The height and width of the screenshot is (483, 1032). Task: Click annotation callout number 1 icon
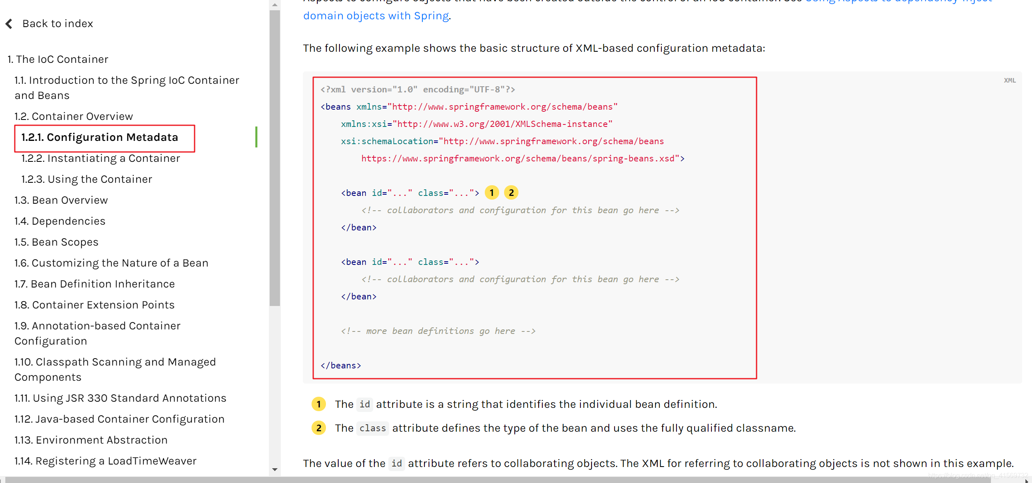pos(492,192)
